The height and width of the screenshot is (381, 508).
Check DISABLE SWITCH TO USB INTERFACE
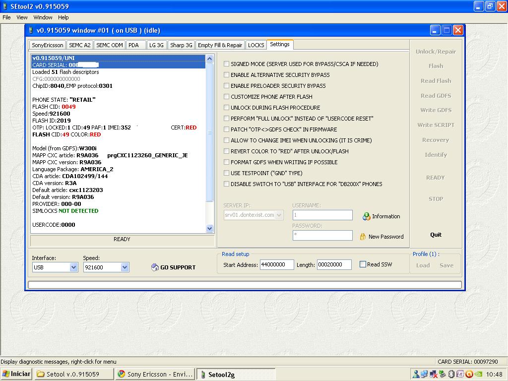pyautogui.click(x=226, y=184)
